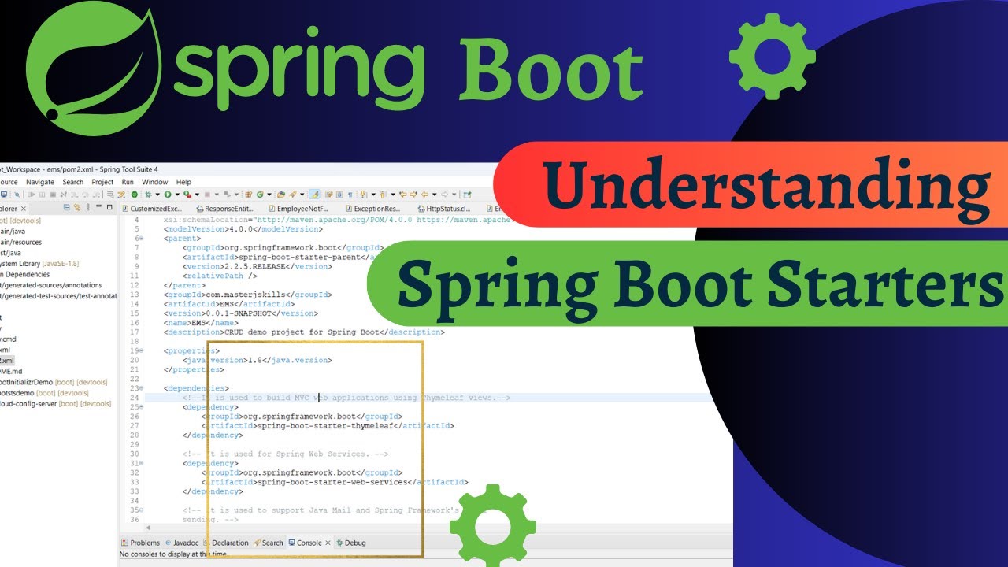1008x567 pixels.
Task: Open dropdown arrow beside green Run icon
Action: tap(177, 195)
